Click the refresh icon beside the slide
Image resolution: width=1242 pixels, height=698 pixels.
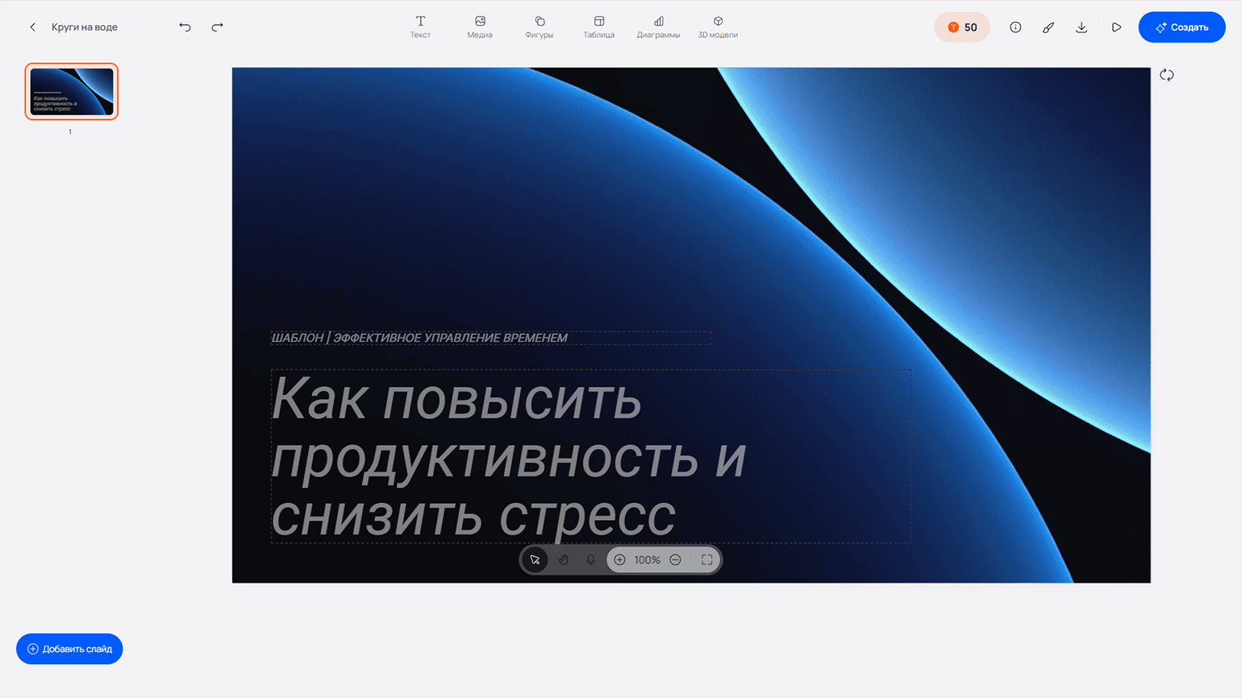[1167, 75]
